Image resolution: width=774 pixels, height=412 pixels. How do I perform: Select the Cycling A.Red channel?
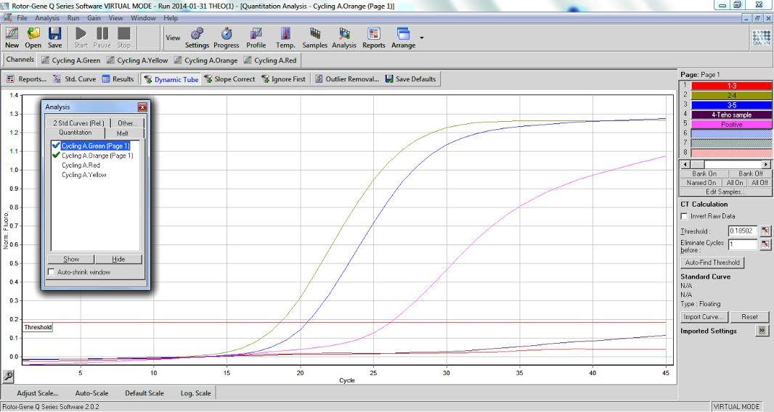[270, 60]
